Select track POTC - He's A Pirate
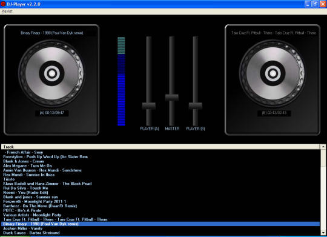 [160, 210]
